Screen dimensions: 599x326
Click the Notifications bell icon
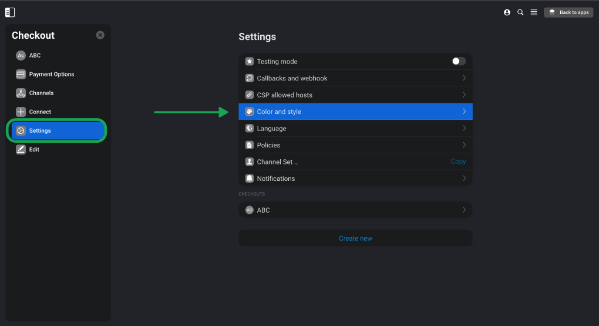click(250, 179)
